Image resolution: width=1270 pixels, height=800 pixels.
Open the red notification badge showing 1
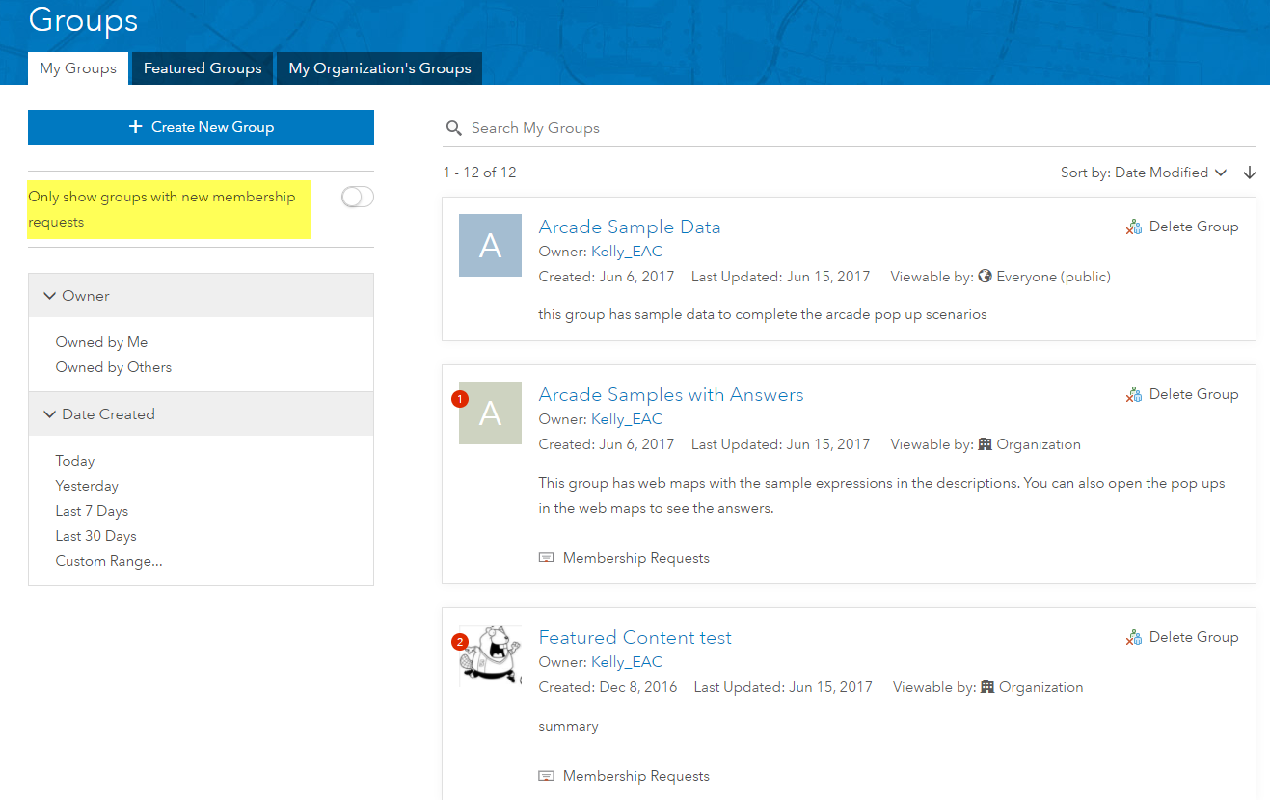[x=460, y=398]
